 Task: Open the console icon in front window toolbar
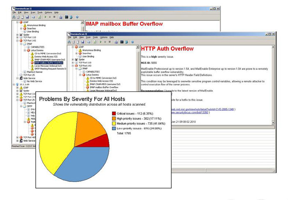coord(122,42)
